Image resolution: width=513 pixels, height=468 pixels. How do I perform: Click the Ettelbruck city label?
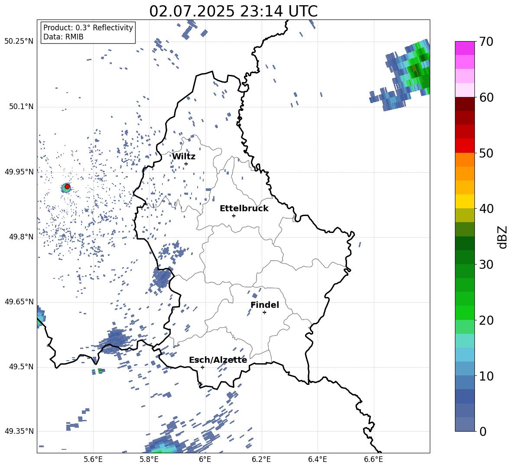244,209
